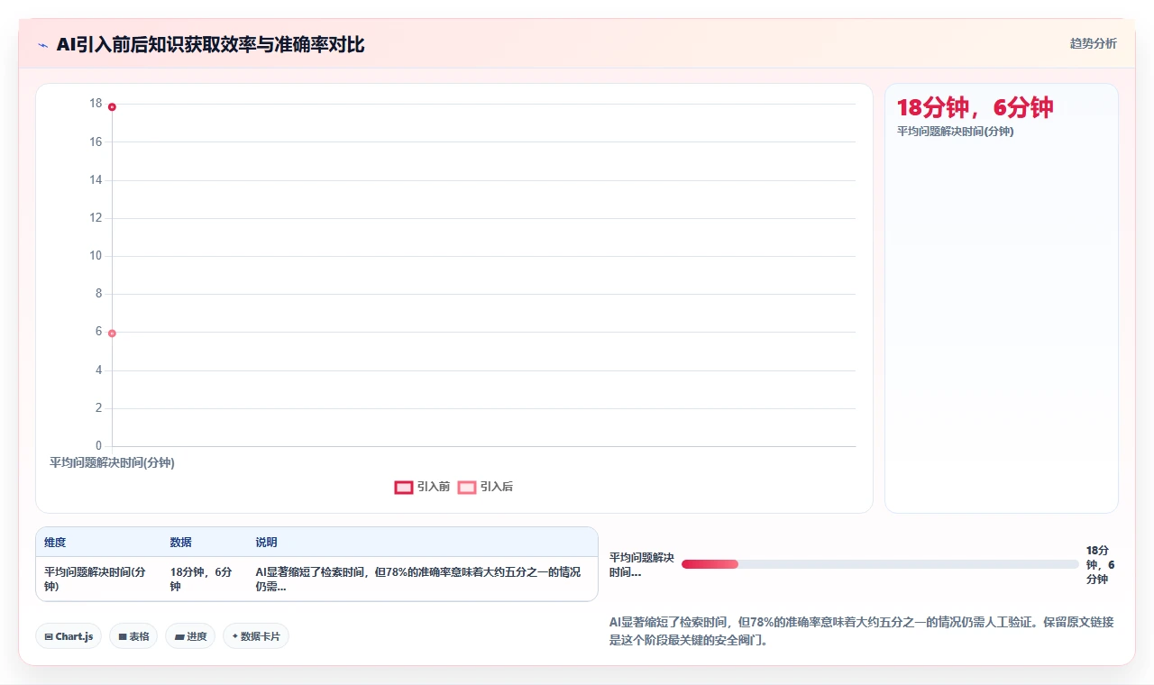Click the Chart.js tag chip

tap(69, 636)
